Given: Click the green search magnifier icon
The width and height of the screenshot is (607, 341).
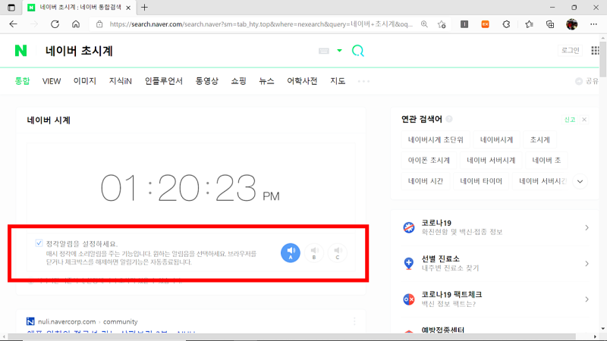Looking at the screenshot, I should pos(357,51).
